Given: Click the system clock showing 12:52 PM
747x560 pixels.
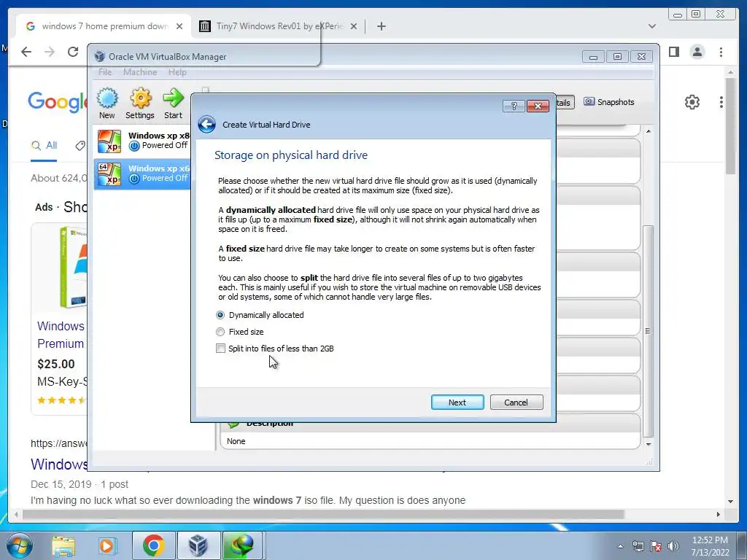Looking at the screenshot, I should pos(710,545).
